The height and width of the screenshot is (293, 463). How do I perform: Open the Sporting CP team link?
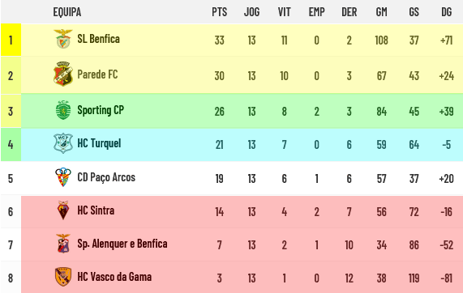coord(101,110)
